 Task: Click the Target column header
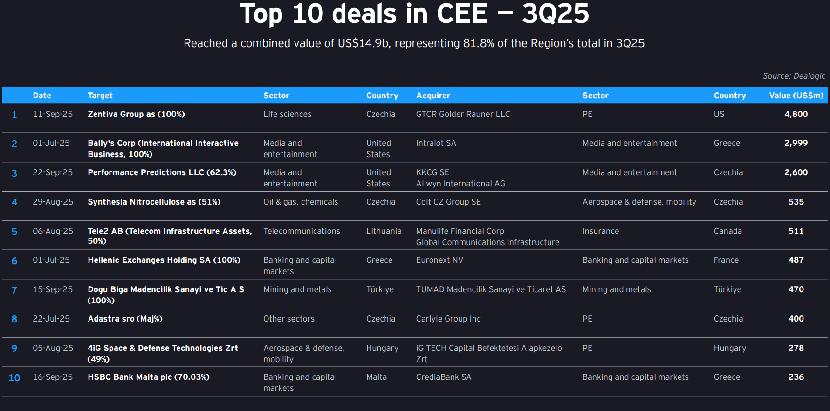pyautogui.click(x=100, y=96)
